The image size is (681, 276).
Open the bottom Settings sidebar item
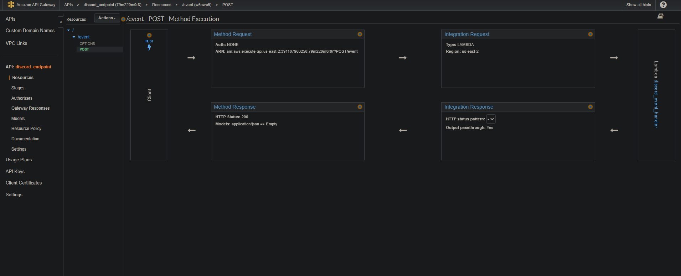(x=14, y=195)
